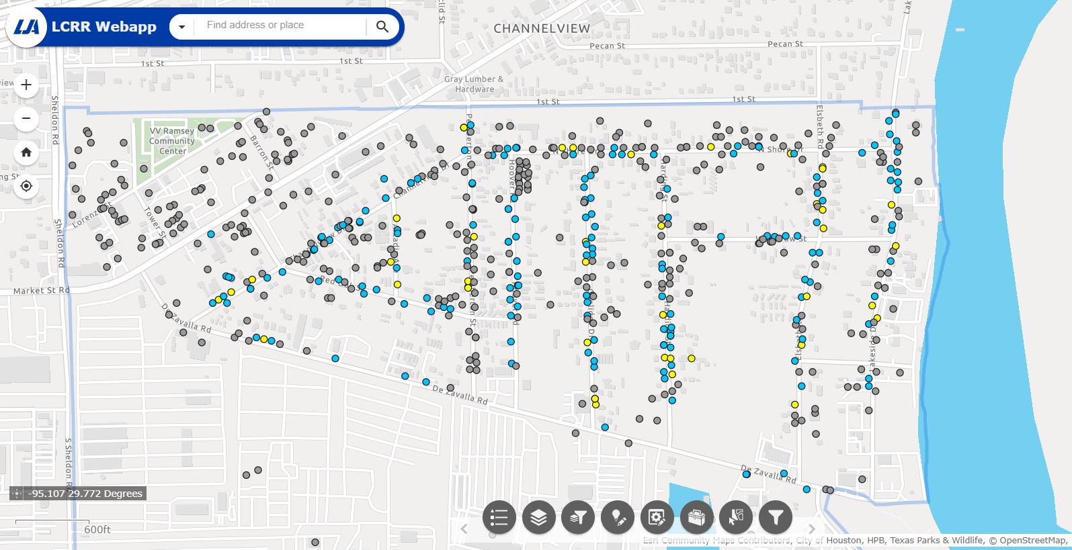The image size is (1072, 550).
Task: Open the Legend widget
Action: tap(499, 518)
